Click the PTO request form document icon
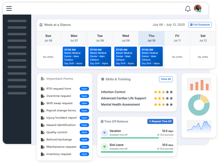Screen dimensions: 219x164 43,89
